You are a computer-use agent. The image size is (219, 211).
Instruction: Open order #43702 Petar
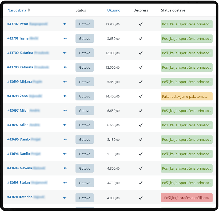click(x=27, y=24)
